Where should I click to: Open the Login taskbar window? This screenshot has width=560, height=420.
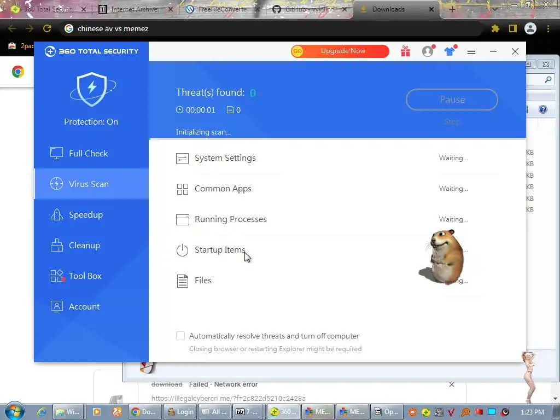(x=180, y=412)
